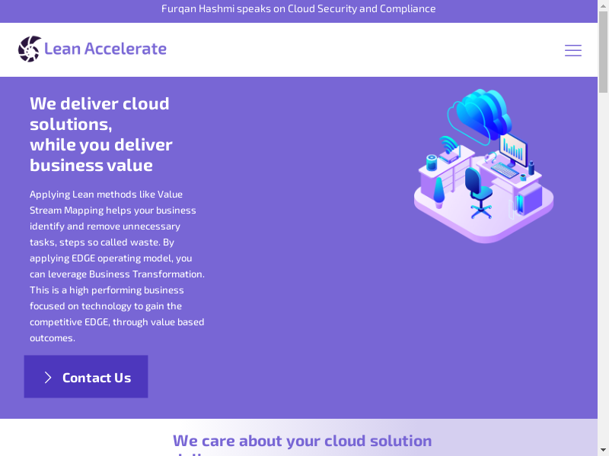Screen dimensions: 609x456
Task: Click the smart speaker on the cabinet
Action: [432, 162]
